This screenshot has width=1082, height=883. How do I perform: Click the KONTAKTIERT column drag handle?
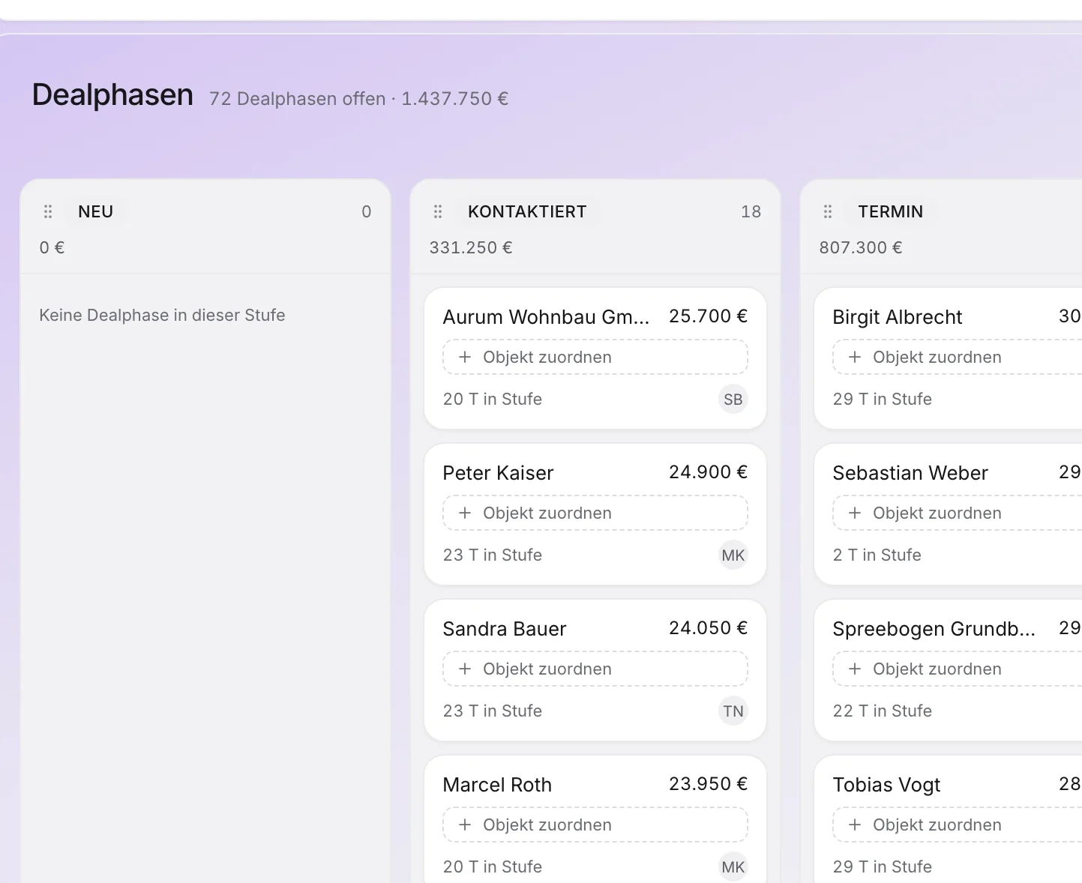[x=438, y=211]
